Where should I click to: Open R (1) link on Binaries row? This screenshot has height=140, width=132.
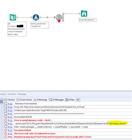click(x=10, y=104)
